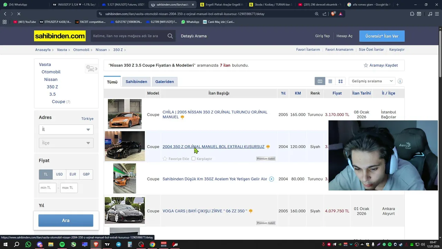Open Detaylı Arama link
The image size is (442, 249).
point(194,36)
